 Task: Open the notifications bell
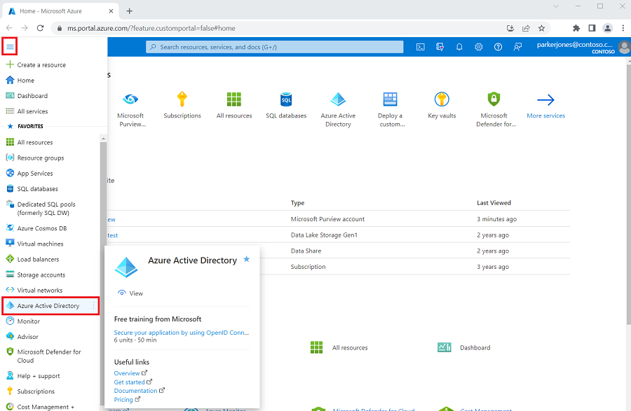click(459, 47)
